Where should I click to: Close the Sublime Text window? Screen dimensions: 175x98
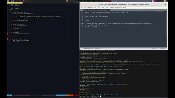coord(165,4)
